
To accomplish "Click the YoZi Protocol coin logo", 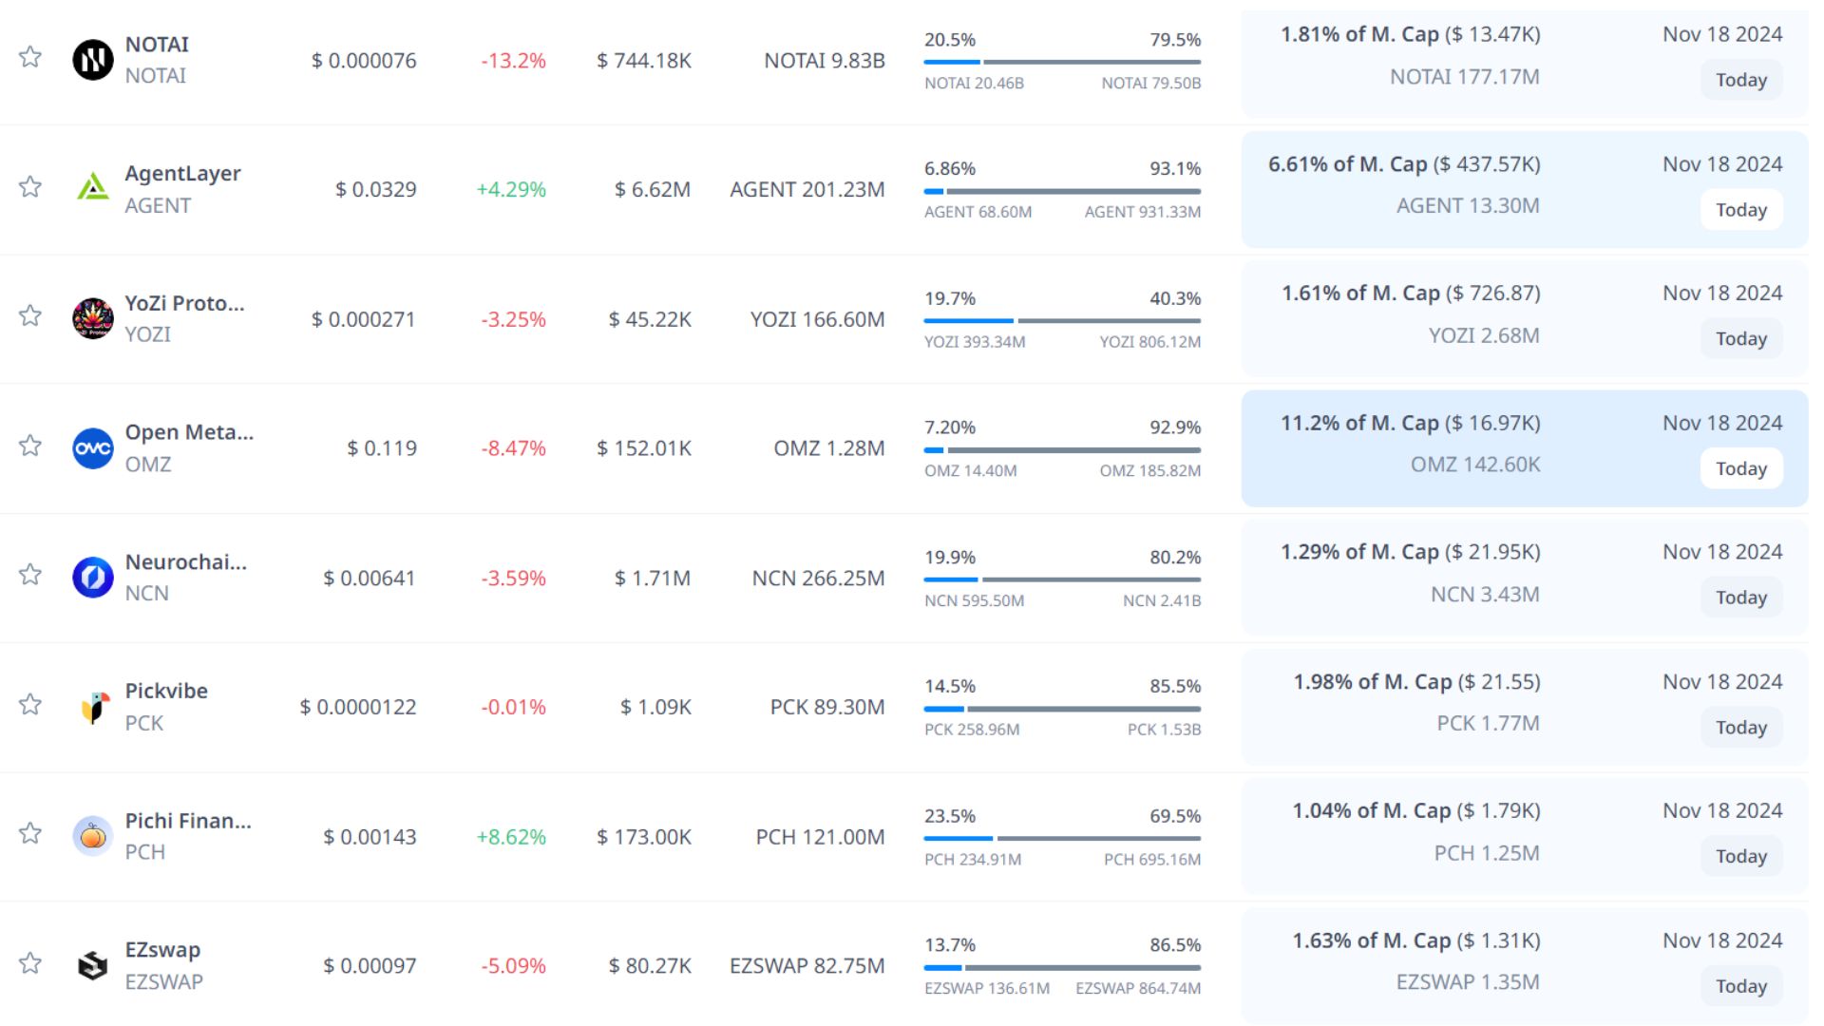I will coord(93,318).
